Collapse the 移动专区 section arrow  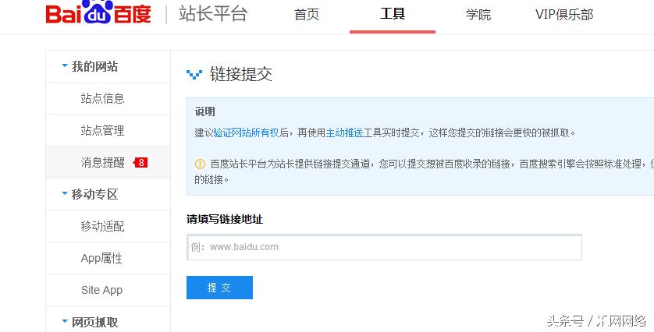coord(65,194)
